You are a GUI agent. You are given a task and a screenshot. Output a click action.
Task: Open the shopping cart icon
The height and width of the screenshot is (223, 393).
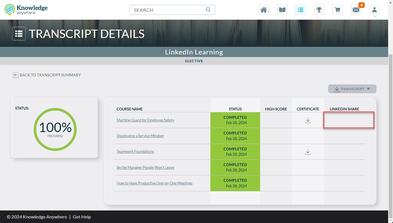337,10
